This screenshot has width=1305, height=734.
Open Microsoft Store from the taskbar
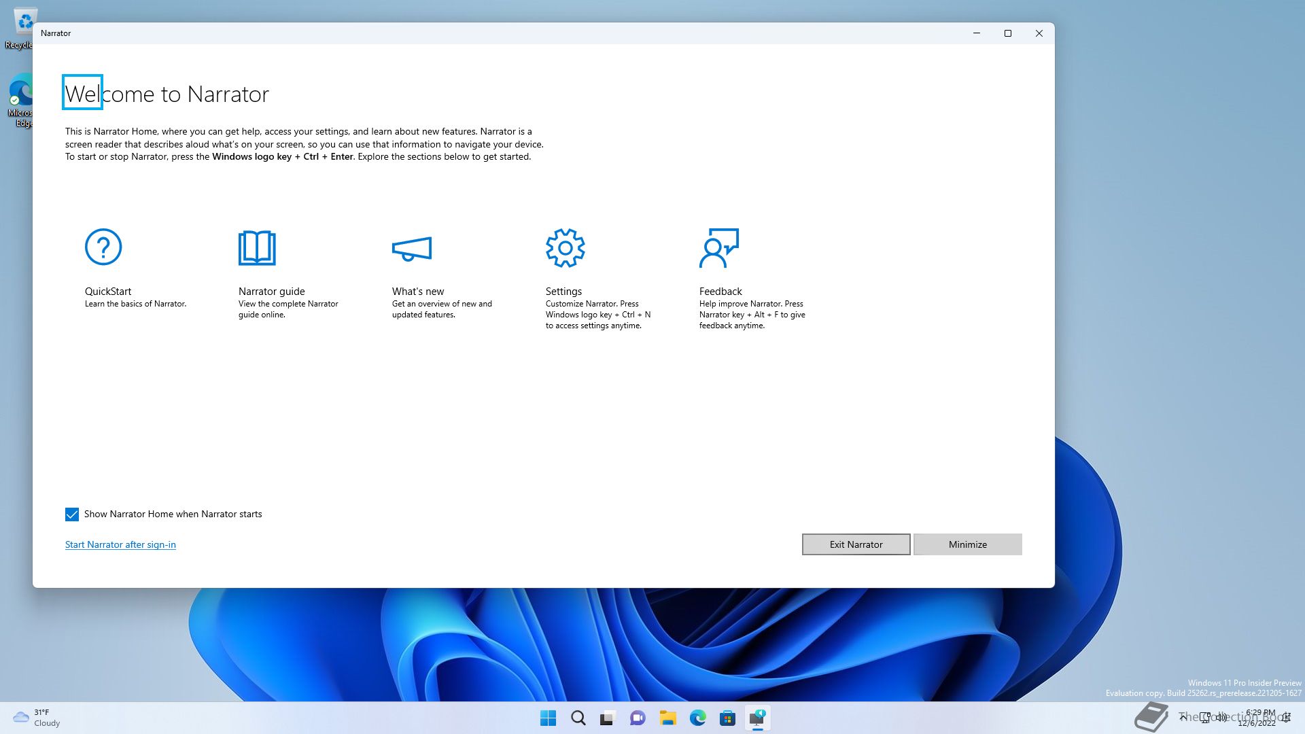pos(727,718)
